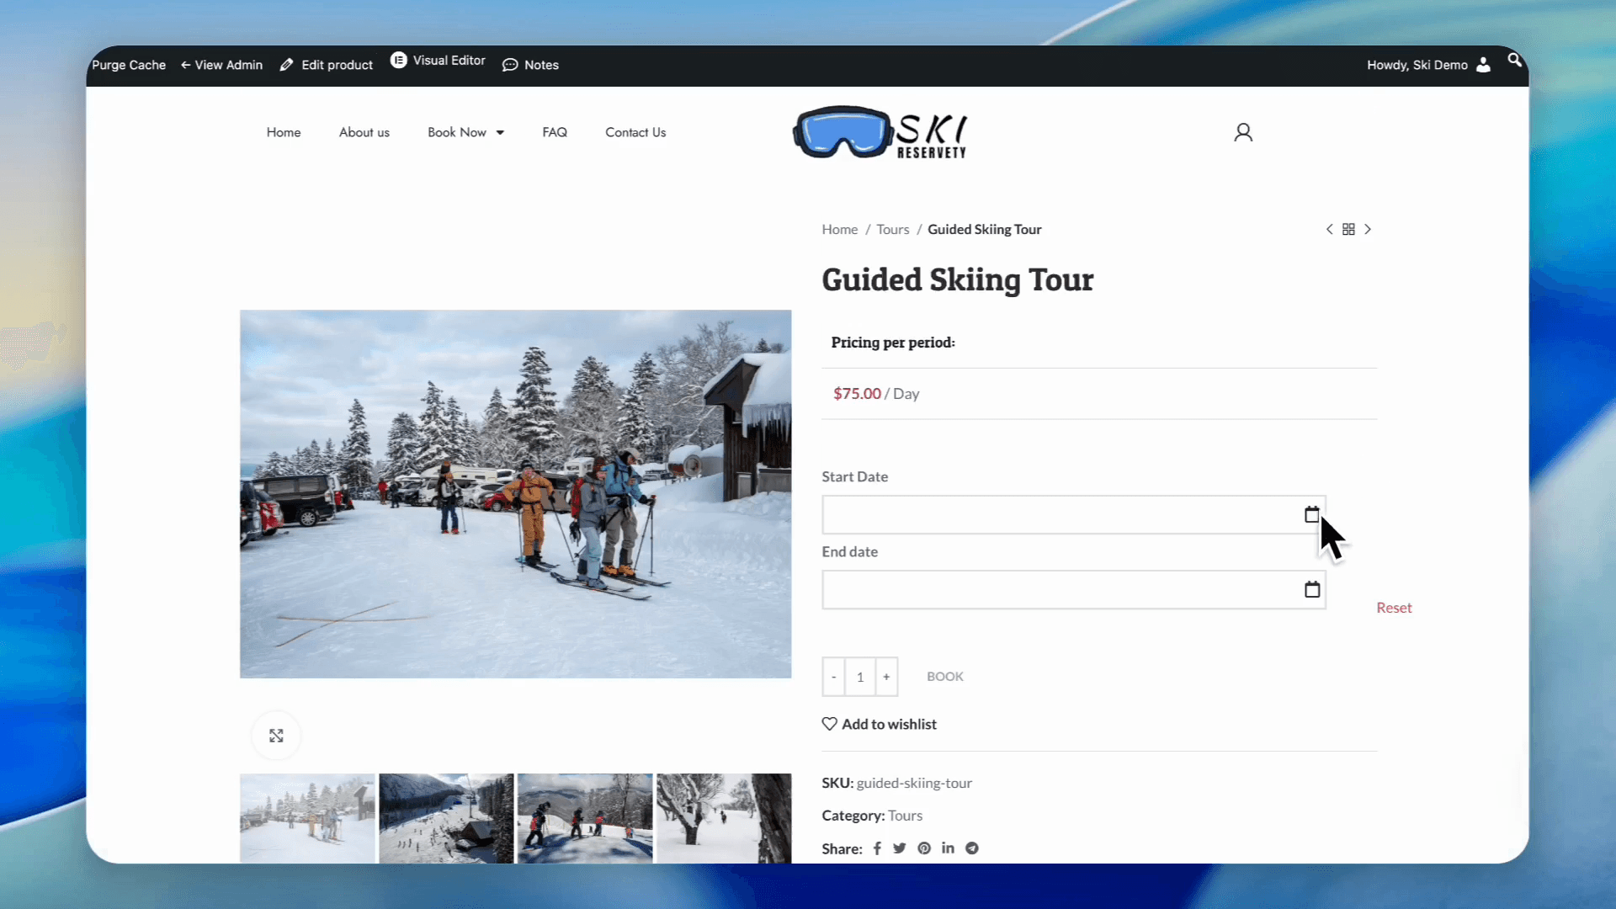Share on Telegram icon
The image size is (1616, 909).
(x=972, y=848)
